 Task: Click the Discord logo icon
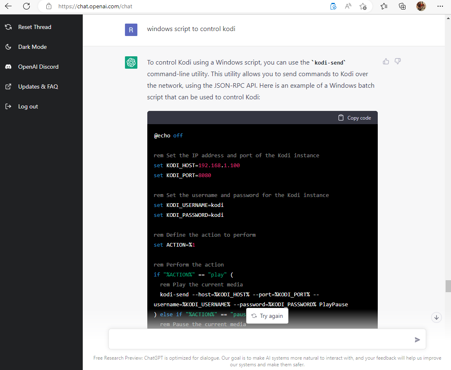click(8, 67)
